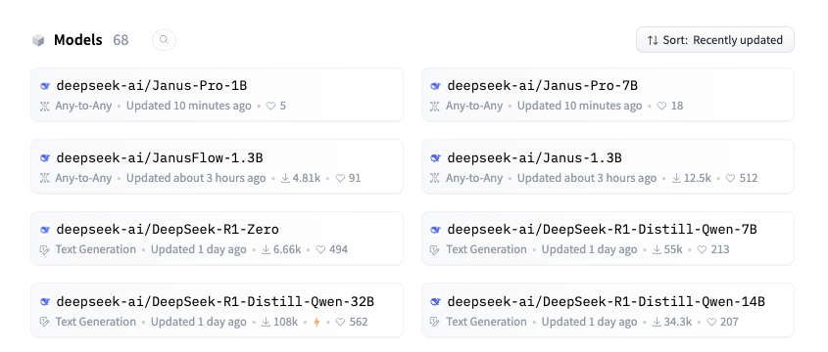Click heart icon on R1-Distill-Qwen-7B card

click(702, 249)
